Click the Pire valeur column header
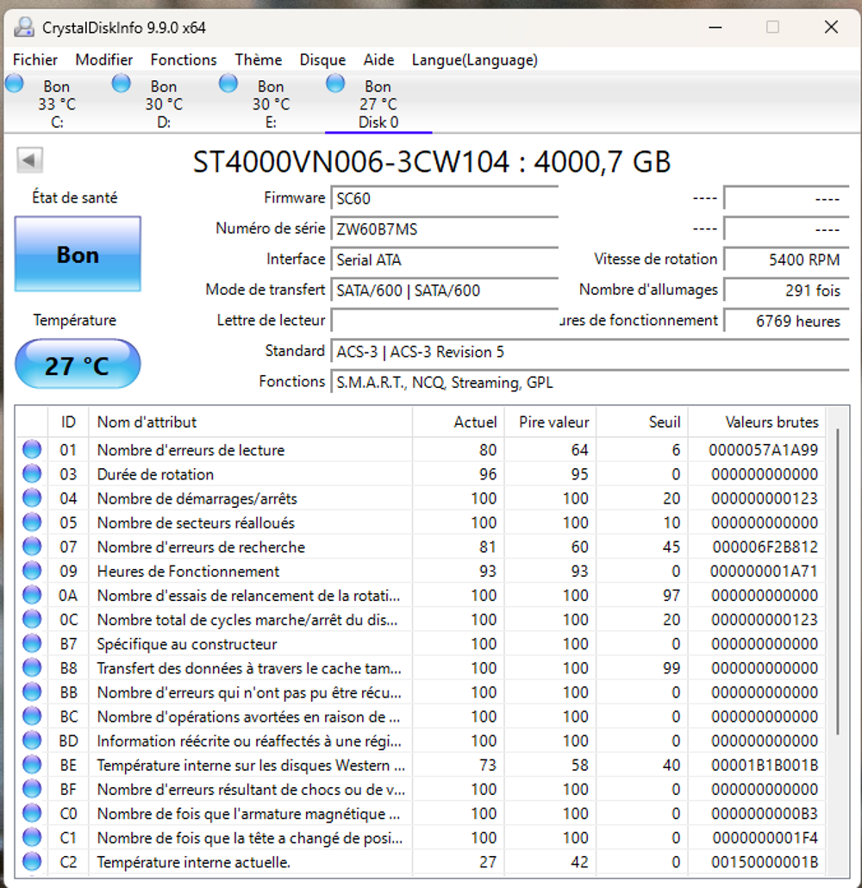 tap(550, 422)
